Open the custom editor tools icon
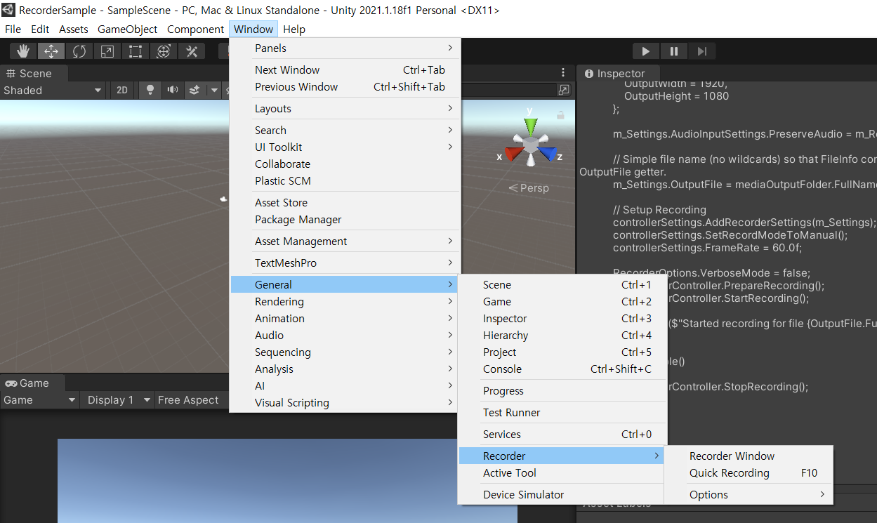 pos(191,51)
